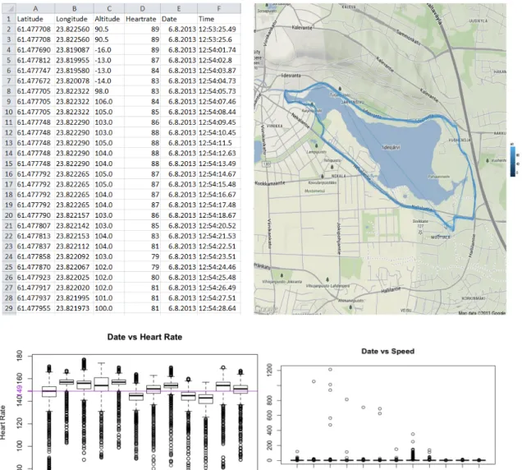The image size is (522, 470).
Task: Select row 2 header
Action: coord(9,30)
